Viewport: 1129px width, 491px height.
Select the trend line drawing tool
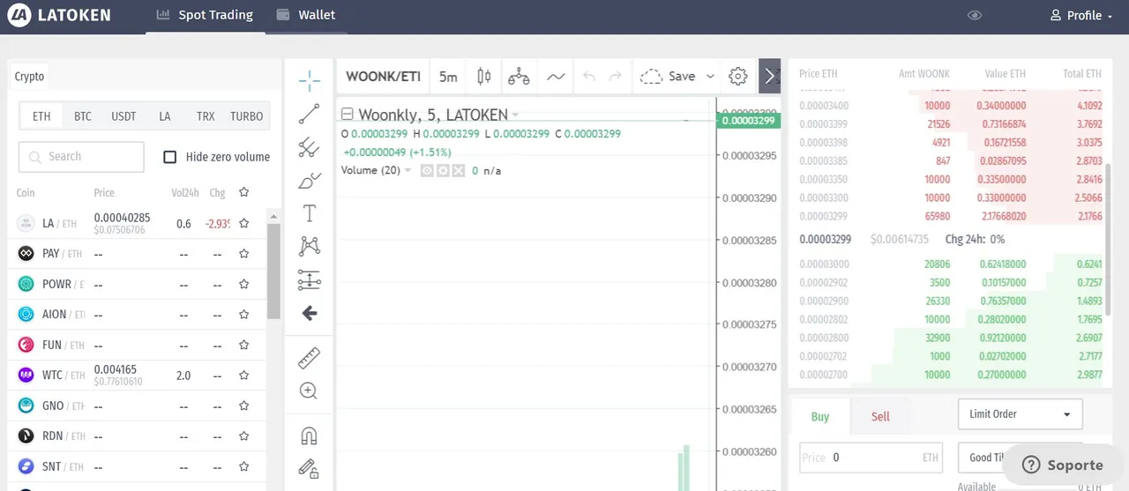pos(309,114)
